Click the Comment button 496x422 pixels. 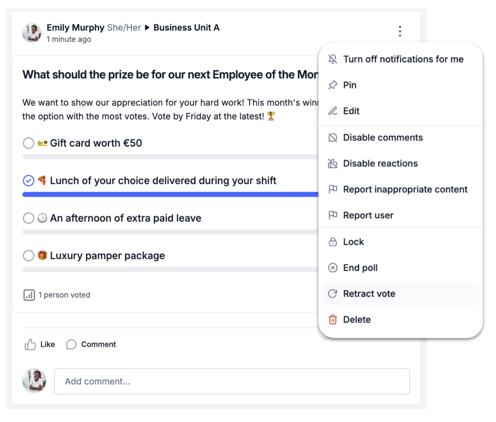[x=91, y=344]
